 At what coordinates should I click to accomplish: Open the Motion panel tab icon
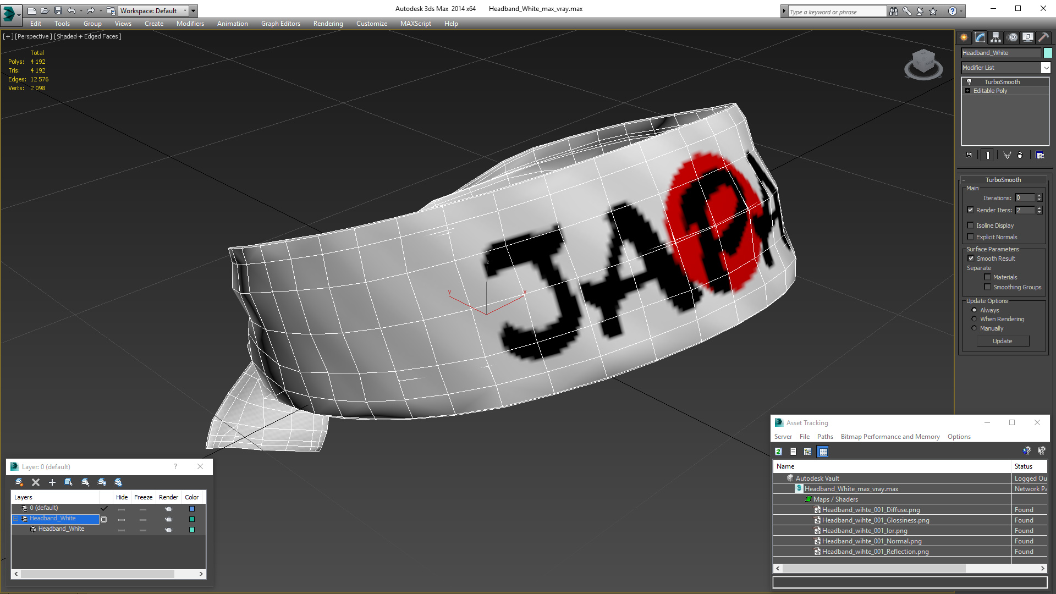tap(1013, 37)
